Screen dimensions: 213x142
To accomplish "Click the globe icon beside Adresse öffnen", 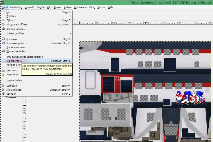I will [x=3, y=29].
